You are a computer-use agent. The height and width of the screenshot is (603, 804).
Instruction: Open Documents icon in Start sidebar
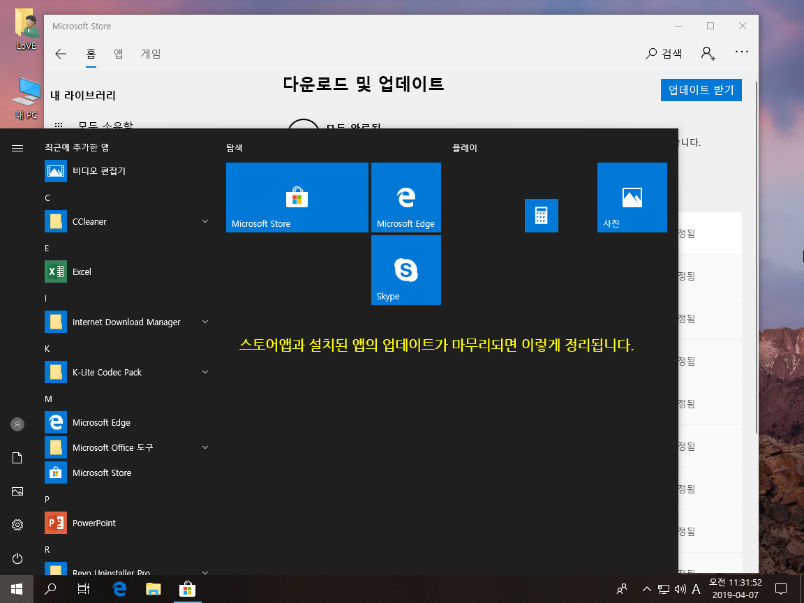coord(17,458)
